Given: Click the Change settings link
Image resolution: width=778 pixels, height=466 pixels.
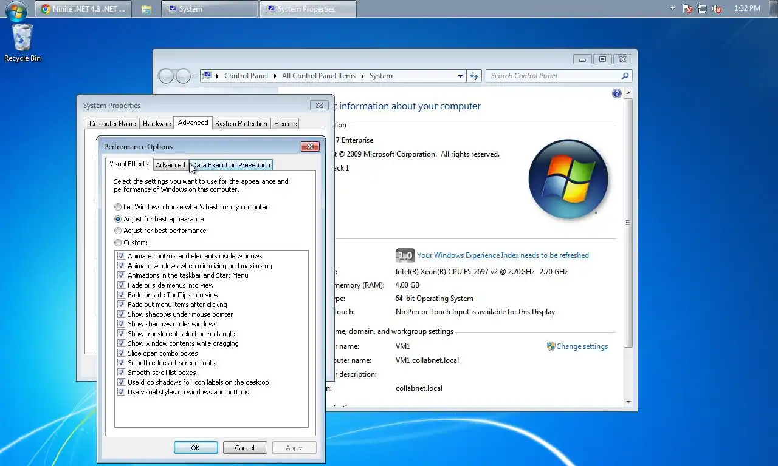Looking at the screenshot, I should tap(582, 346).
